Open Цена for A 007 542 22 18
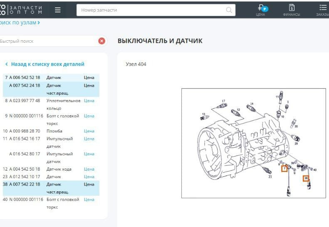This screenshot has width=329, height=227. 89,184
